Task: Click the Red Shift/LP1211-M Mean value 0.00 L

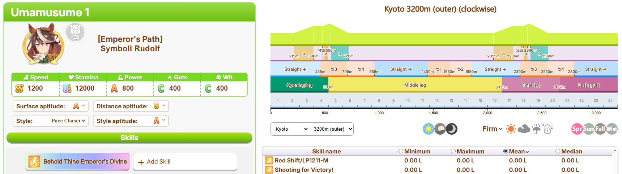Action: (x=518, y=160)
